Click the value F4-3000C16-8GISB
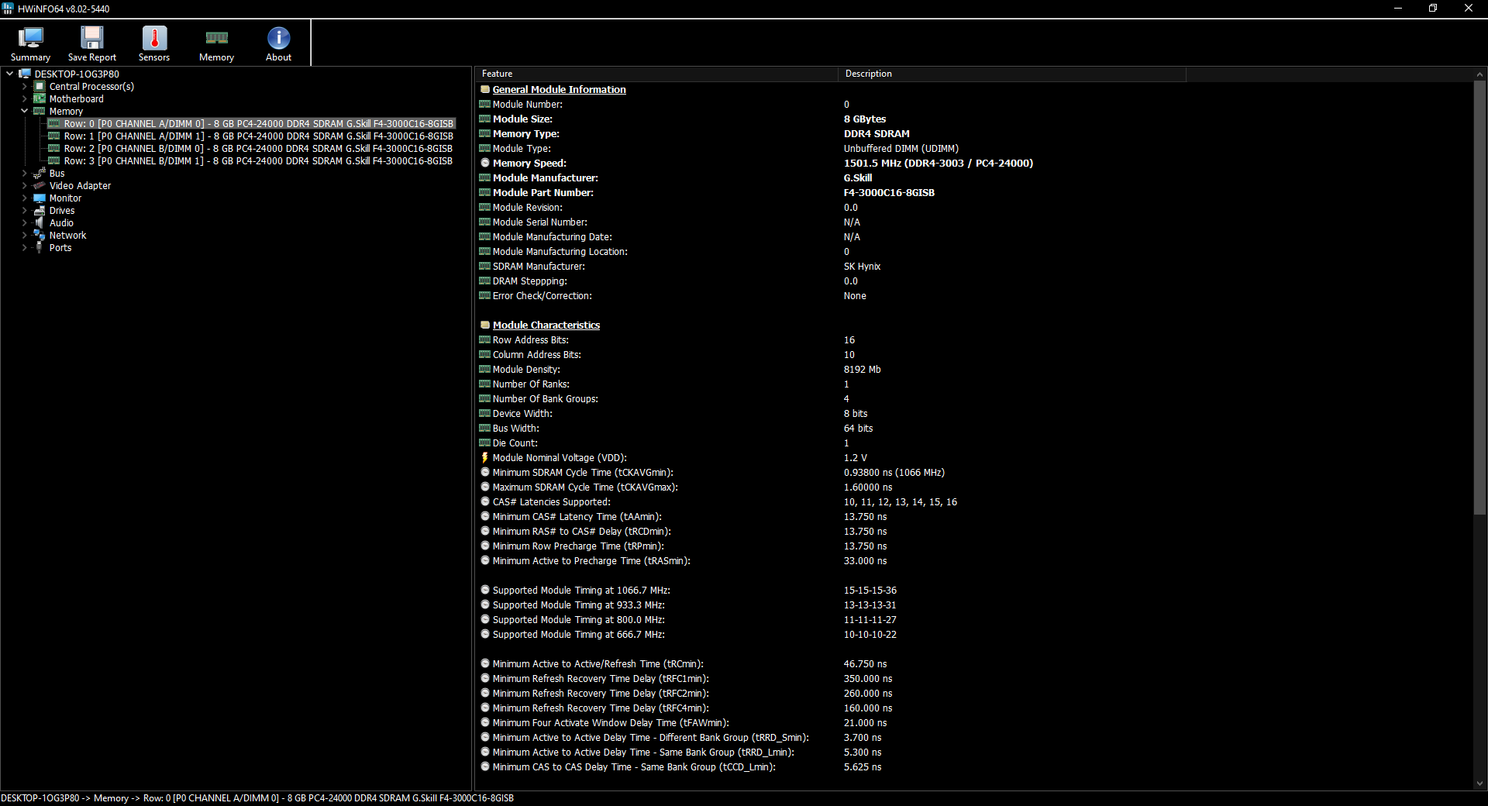 (889, 192)
